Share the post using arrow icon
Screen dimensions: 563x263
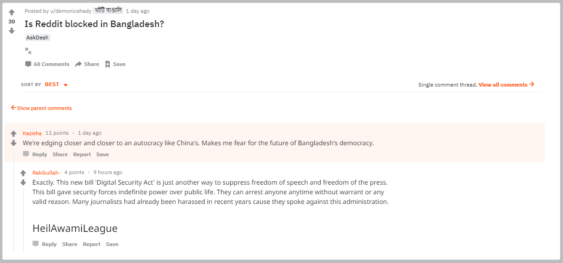(x=87, y=64)
